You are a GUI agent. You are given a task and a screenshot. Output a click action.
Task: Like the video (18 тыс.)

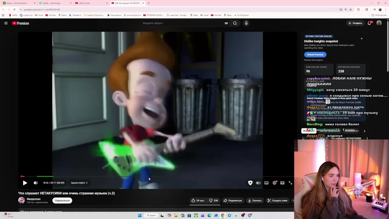click(198, 200)
